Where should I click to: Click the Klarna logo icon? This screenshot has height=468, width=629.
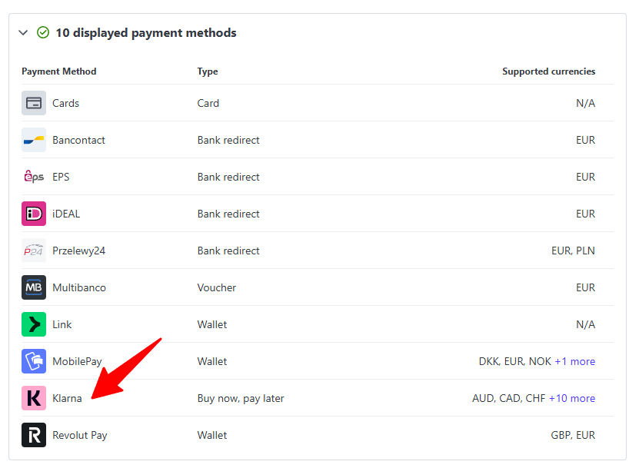coord(34,398)
